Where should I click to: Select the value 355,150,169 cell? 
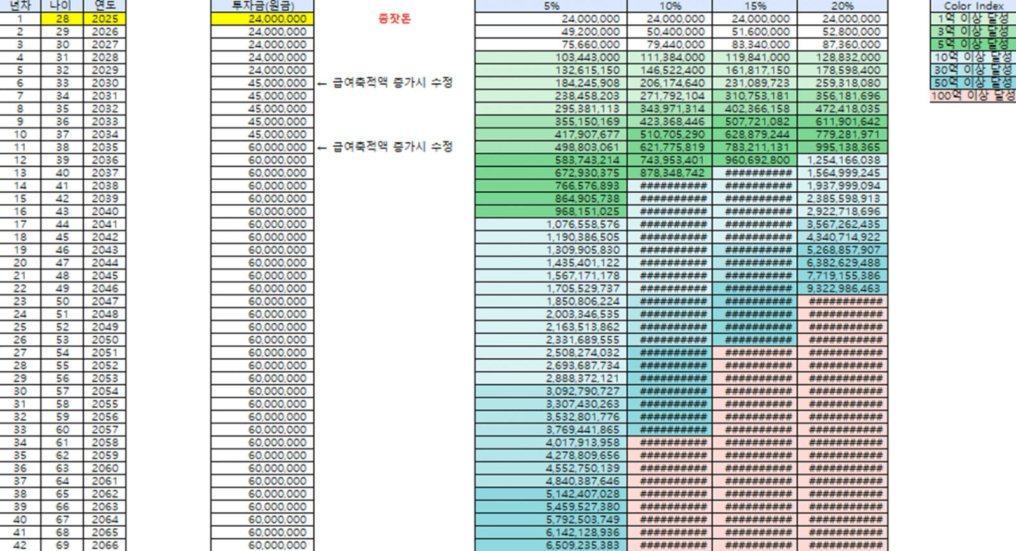click(551, 121)
